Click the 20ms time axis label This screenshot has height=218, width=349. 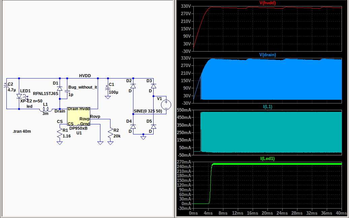tap(267, 213)
